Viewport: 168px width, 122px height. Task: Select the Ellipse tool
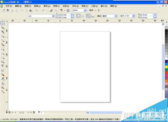[x=3, y=53]
